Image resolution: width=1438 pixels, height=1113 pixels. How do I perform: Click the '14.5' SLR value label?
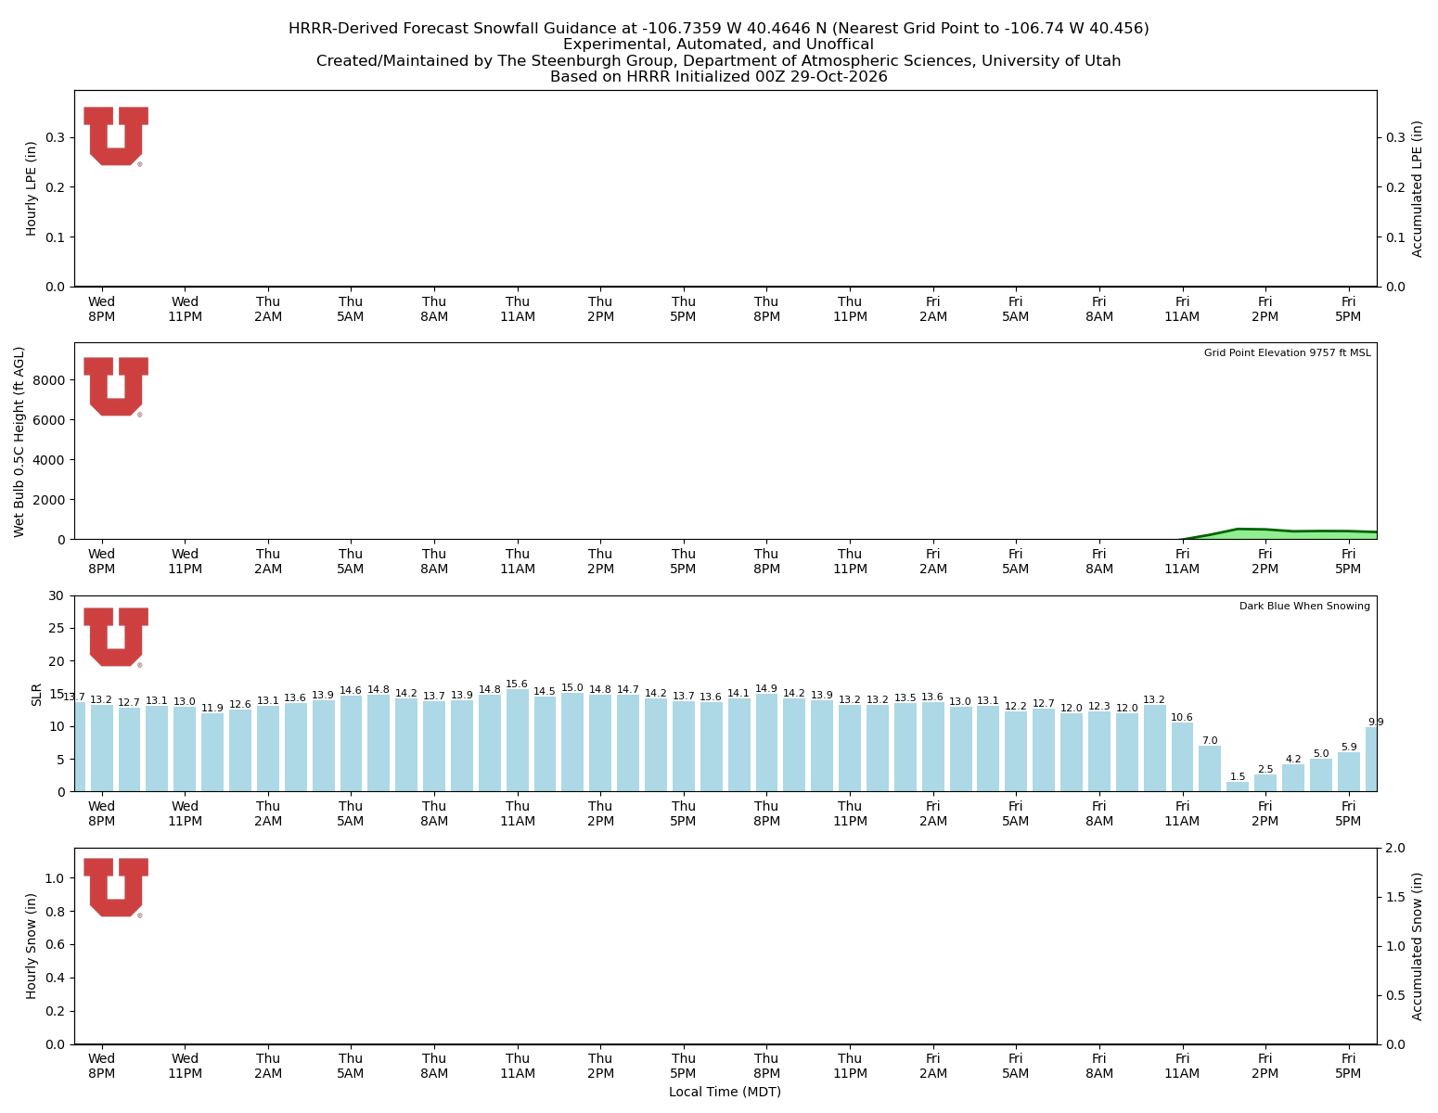(545, 692)
